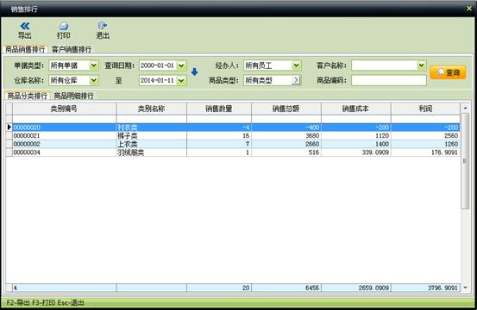477x310 pixels.
Task: Click sales cost cell 339.0909
Action: pyautogui.click(x=356, y=152)
